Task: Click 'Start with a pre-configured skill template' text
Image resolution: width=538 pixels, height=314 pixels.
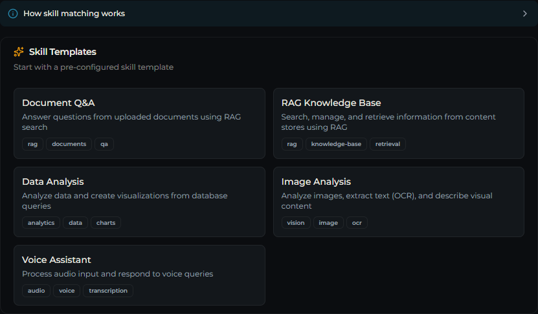Action: 93,67
